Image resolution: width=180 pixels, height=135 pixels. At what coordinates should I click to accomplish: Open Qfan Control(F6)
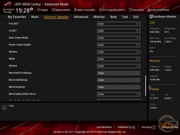[x=84, y=10]
